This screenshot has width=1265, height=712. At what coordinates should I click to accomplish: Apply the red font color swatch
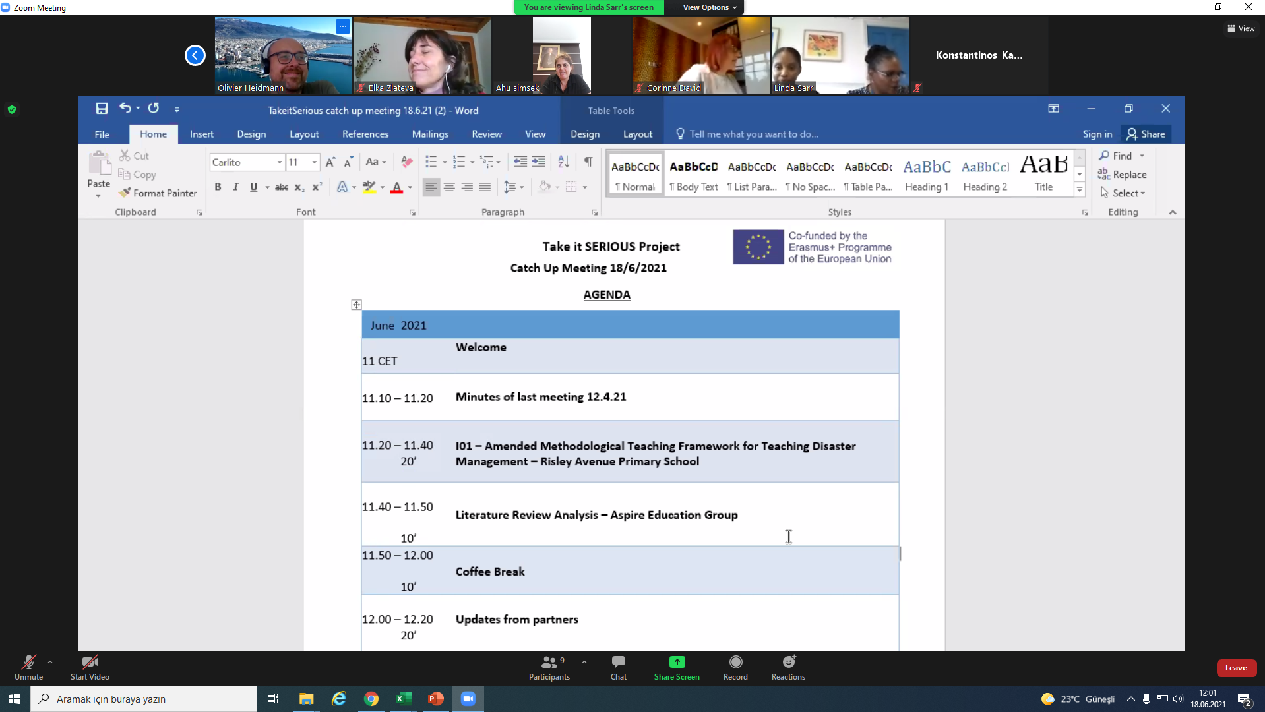click(x=396, y=187)
